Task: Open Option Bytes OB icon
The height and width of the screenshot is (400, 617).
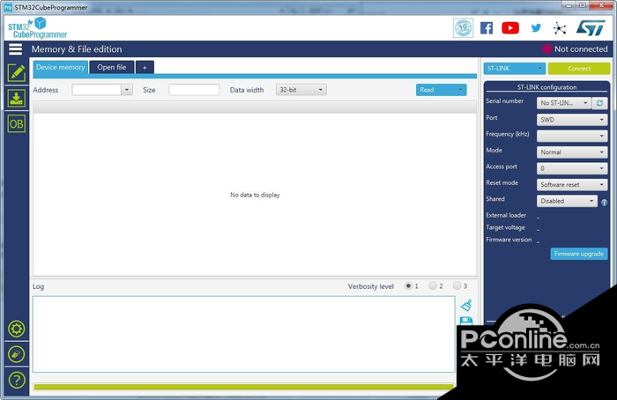Action: pos(16,124)
